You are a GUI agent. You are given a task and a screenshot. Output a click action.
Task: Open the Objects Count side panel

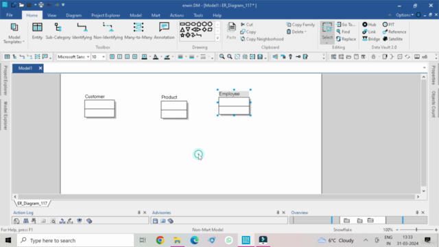(x=434, y=104)
